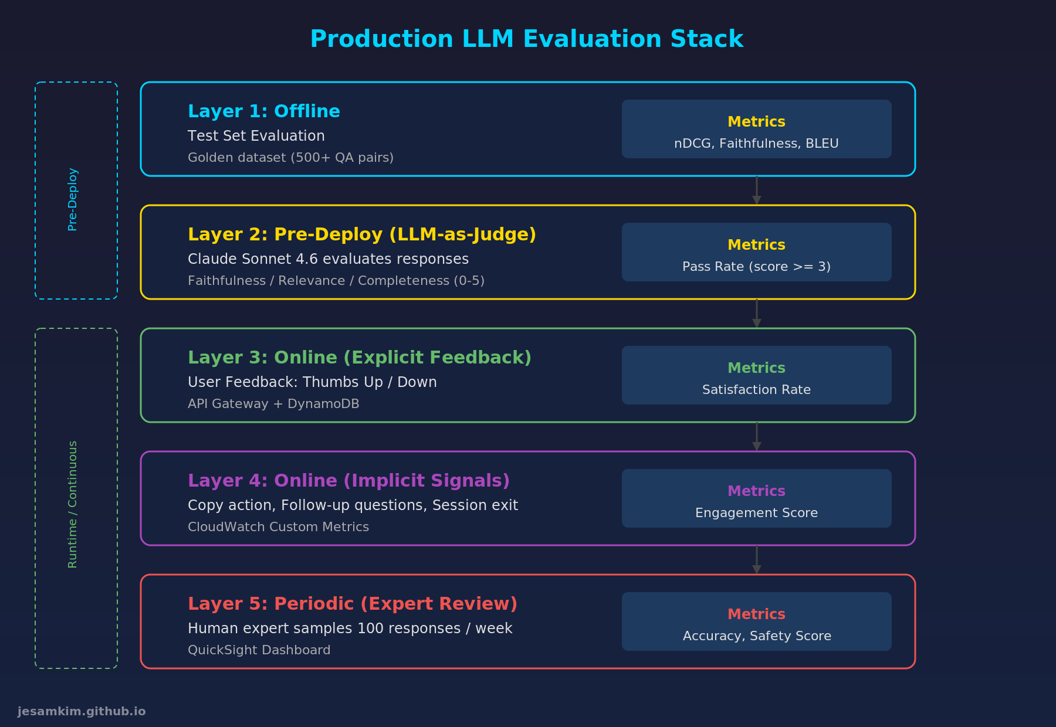This screenshot has width=1056, height=727.
Task: Open the jesamkim.github.io link
Action: (x=81, y=711)
